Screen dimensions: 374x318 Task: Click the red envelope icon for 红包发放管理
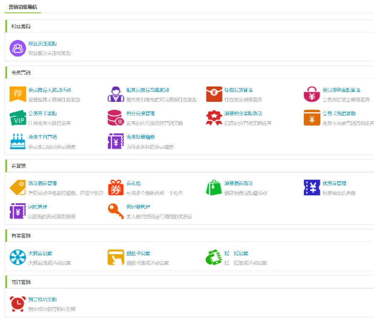(214, 94)
